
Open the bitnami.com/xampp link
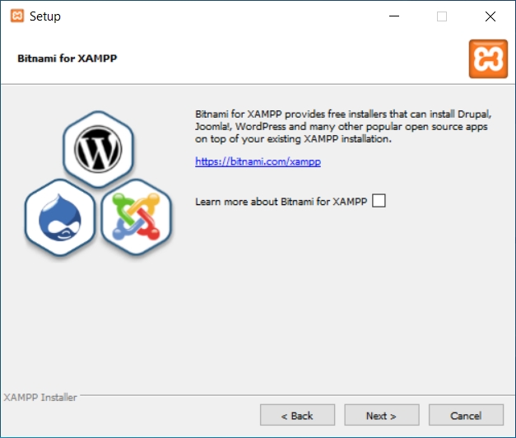[x=258, y=162]
